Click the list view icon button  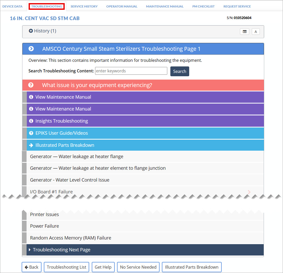[245, 32]
